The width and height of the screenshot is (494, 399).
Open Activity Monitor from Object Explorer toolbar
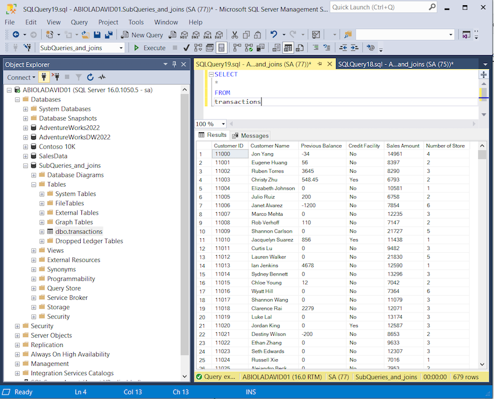point(102,77)
